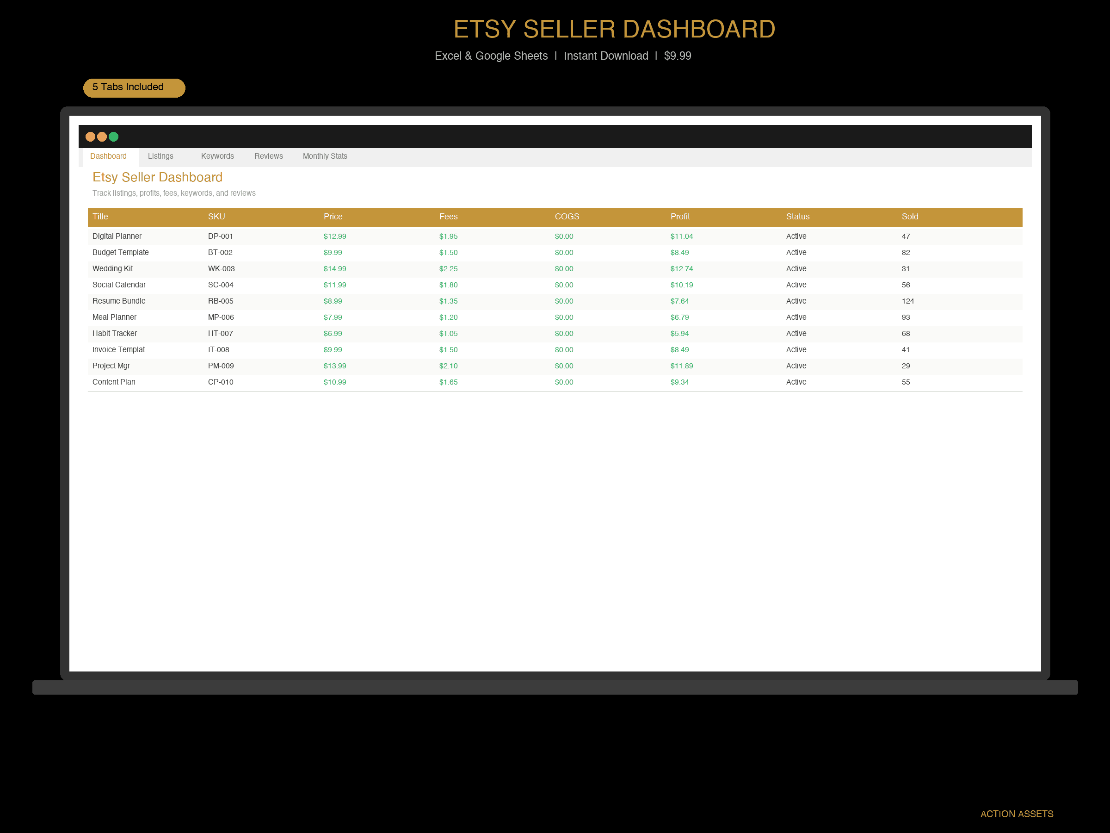The image size is (1110, 833).
Task: Click SKU cell RB-005
Action: (221, 301)
